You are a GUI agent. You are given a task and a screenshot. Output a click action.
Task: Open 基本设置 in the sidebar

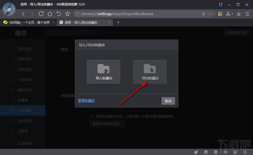(x=23, y=49)
